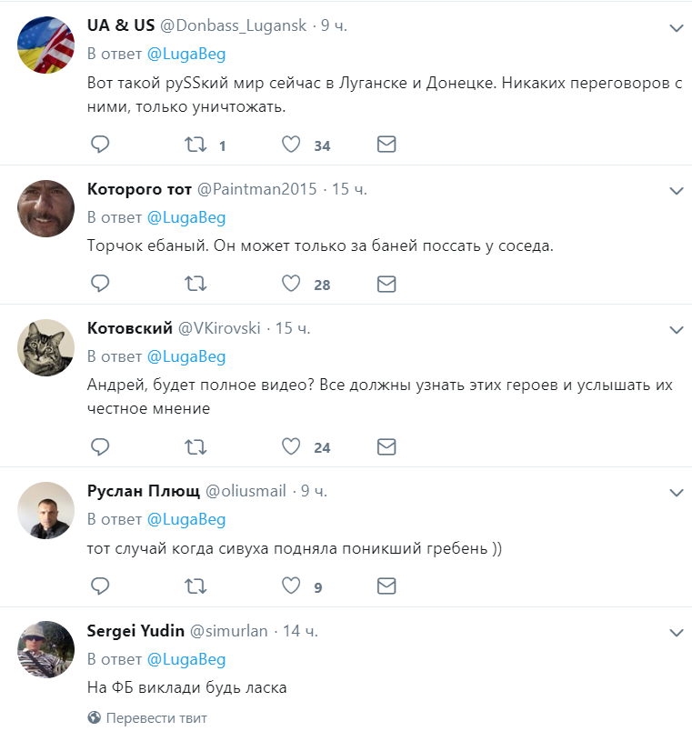The image size is (692, 741).
Task: Reply to the Руслан Плющ tweet
Action: 100,586
